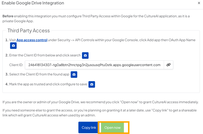Viewport: 203px width, 134px height.
Task: Click the Third Party Access section heading
Action: tap(29, 31)
